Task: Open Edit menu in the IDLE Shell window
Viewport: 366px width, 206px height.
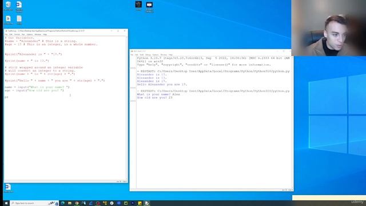Action: (136, 55)
